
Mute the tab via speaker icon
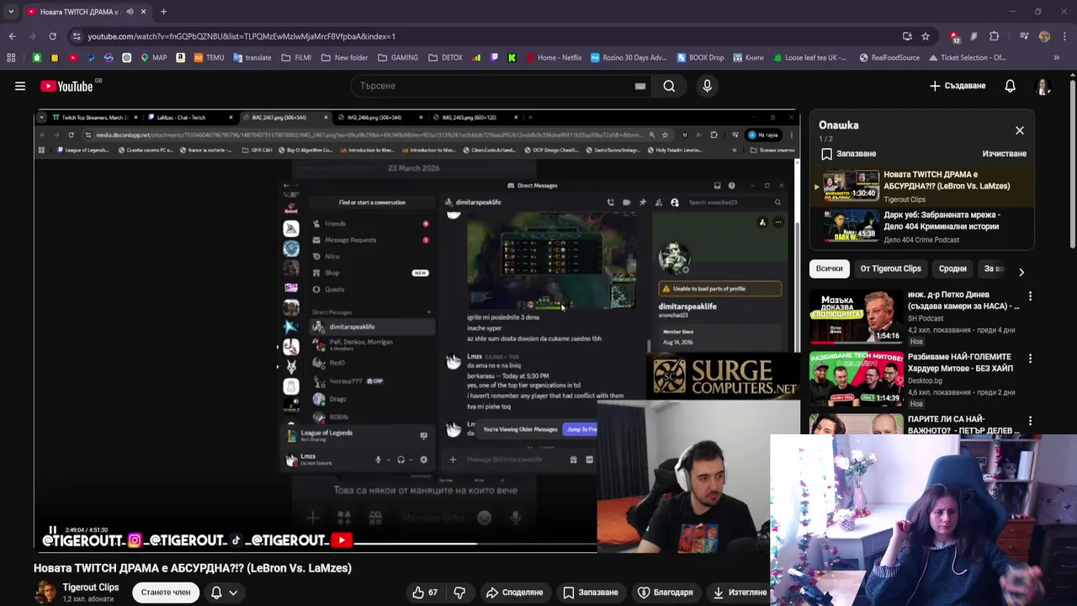pos(130,12)
